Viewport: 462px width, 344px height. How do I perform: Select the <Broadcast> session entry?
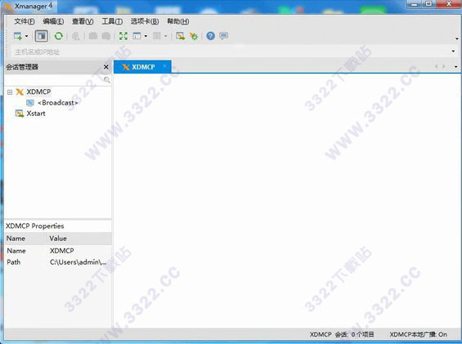point(58,103)
